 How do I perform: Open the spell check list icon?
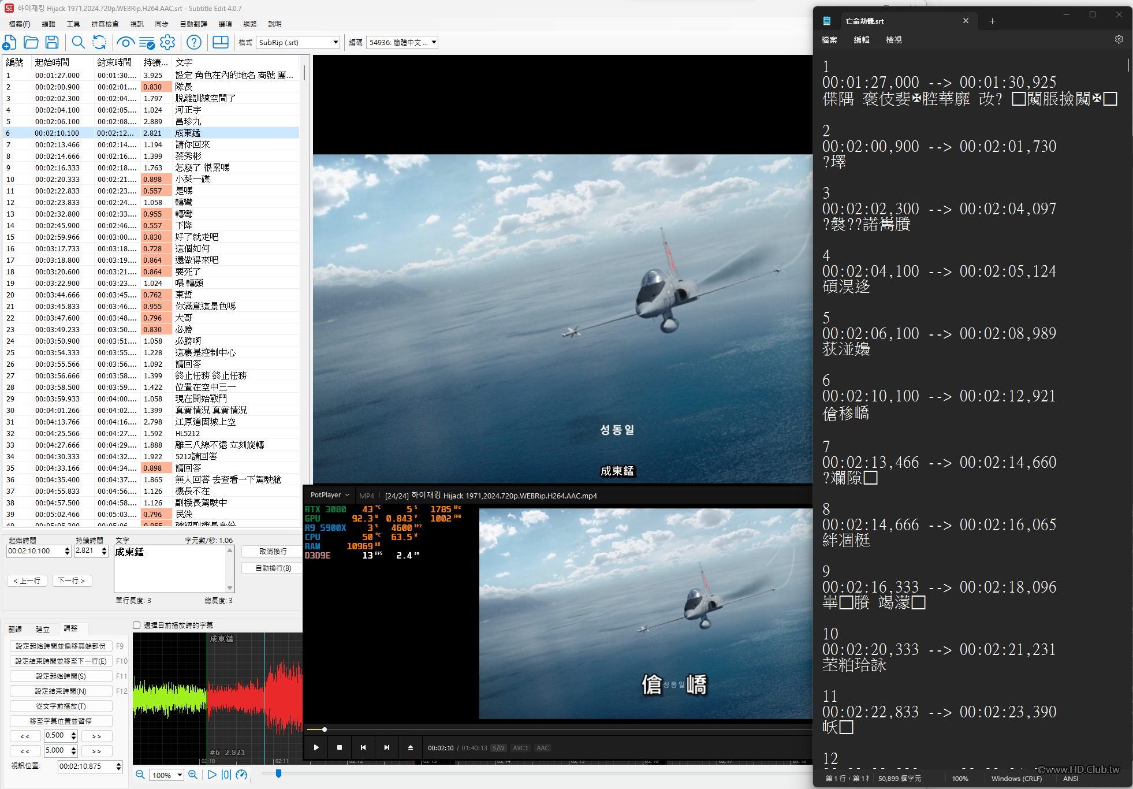(x=147, y=42)
